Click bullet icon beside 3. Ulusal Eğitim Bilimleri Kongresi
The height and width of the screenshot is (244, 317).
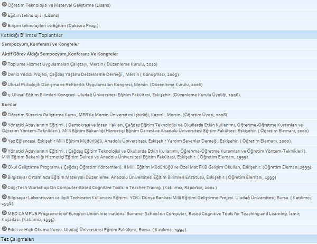4,93
